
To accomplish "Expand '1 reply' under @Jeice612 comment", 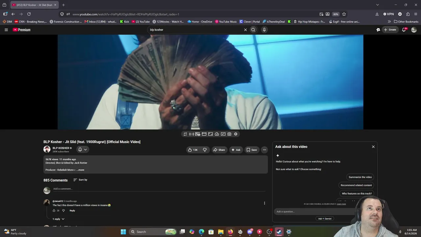I will tap(59, 219).
